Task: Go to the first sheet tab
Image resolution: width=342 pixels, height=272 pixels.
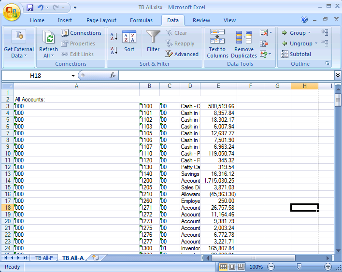Action: [5, 258]
